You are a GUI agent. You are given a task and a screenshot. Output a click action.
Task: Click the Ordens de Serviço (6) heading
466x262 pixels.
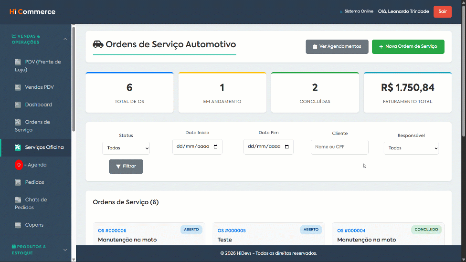click(x=126, y=202)
